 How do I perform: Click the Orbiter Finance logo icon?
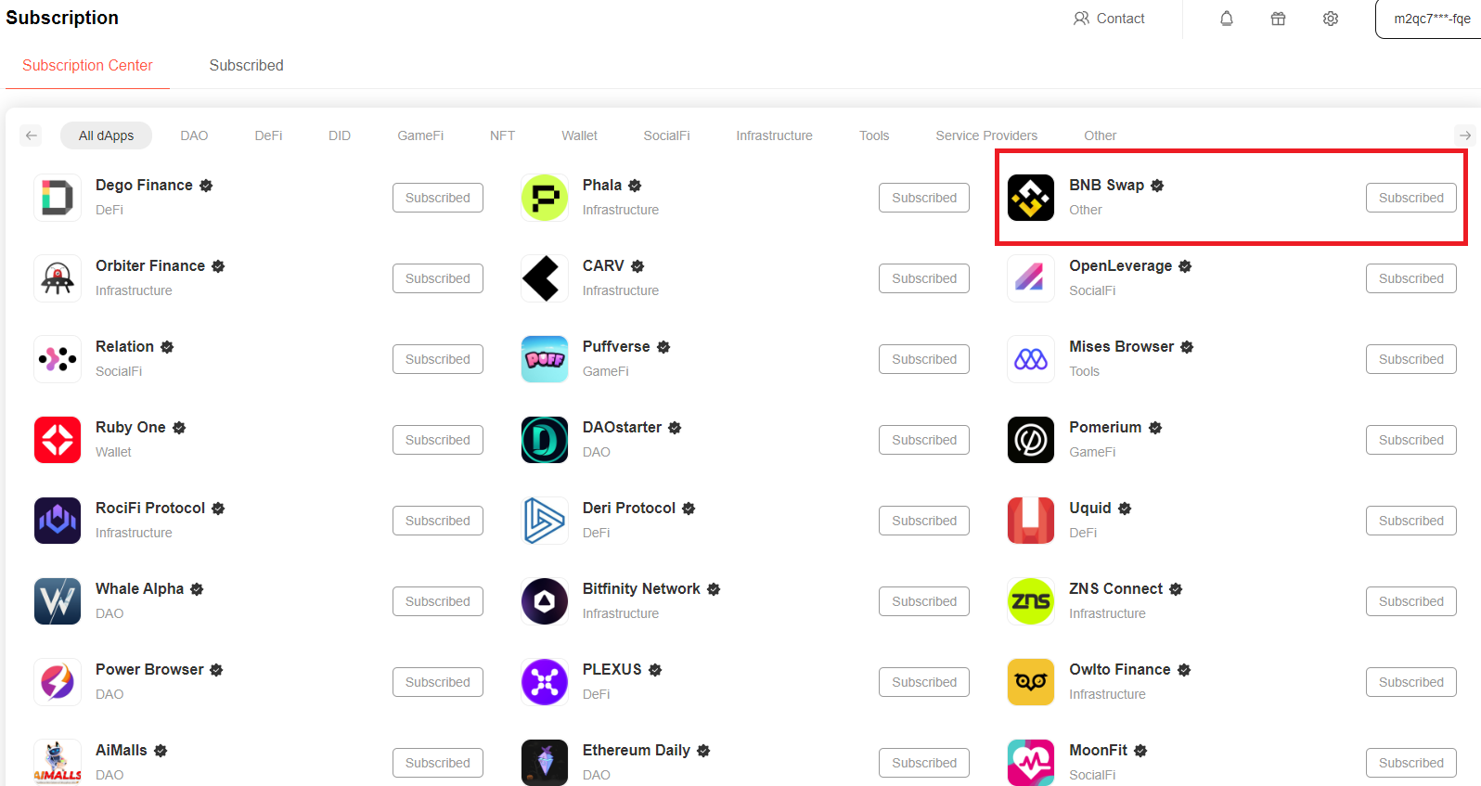tap(58, 278)
